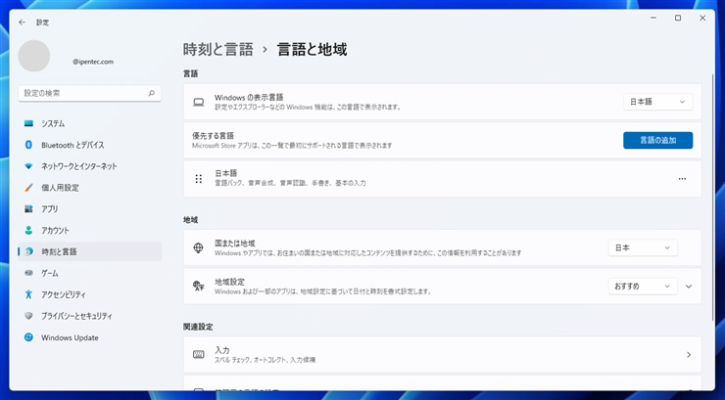The image size is (725, 400).
Task: Open 入力 settings via right chevron
Action: (x=689, y=355)
